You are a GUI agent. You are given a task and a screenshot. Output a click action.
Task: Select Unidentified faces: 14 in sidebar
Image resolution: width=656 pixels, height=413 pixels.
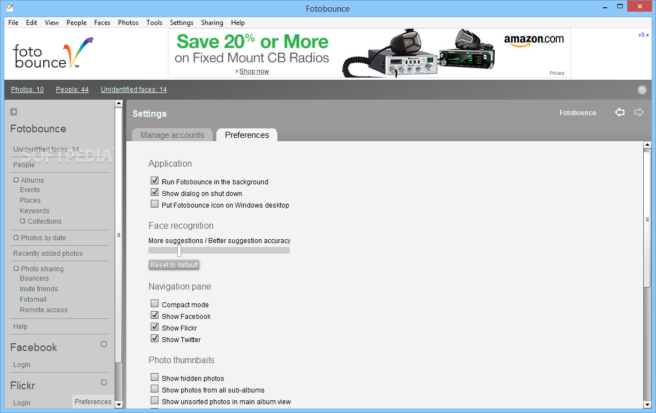click(x=46, y=149)
